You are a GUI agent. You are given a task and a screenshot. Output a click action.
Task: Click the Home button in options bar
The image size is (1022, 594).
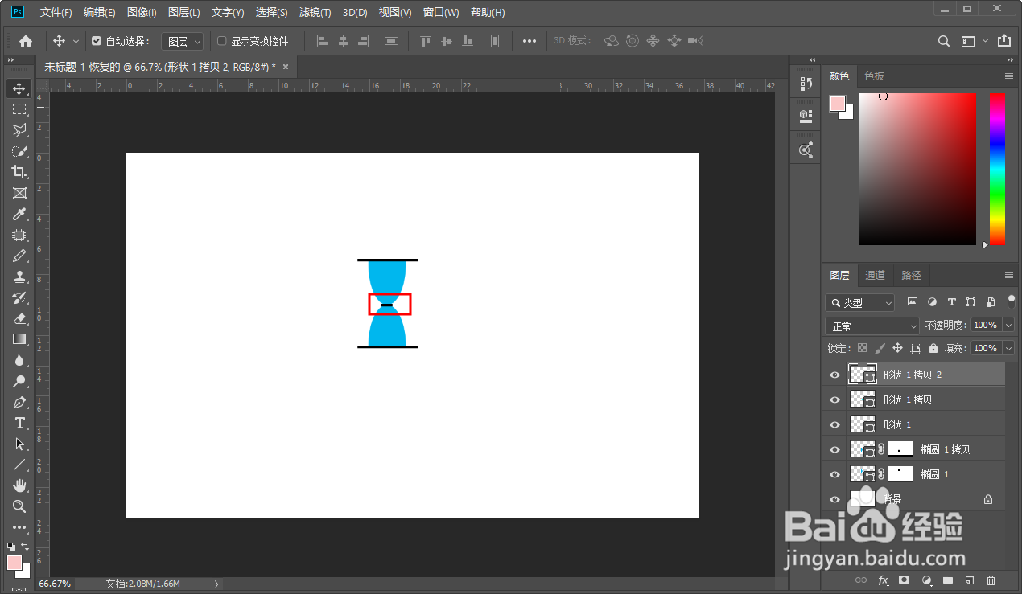(26, 41)
